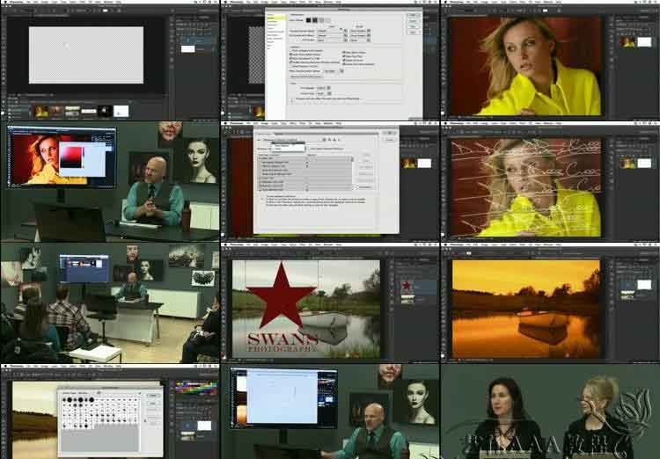Viewport: 660px width, 459px height.
Task: Toggle the first checkbox in Preferences Options
Action: 290,52
